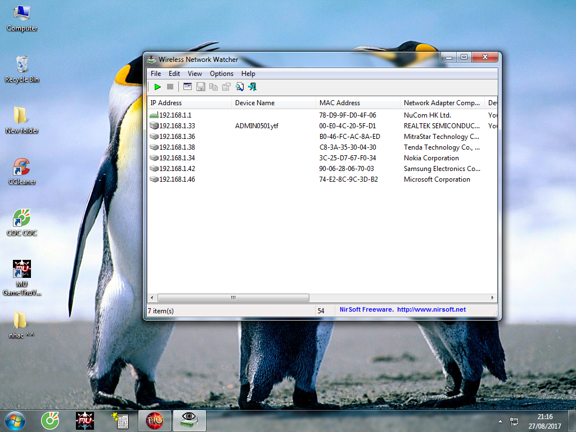Click the 7 item(s) status text

point(161,311)
